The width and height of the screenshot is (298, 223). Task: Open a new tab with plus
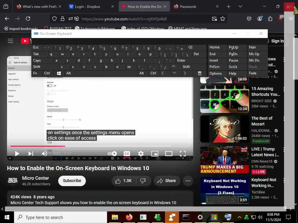pyautogui.click(x=229, y=7)
